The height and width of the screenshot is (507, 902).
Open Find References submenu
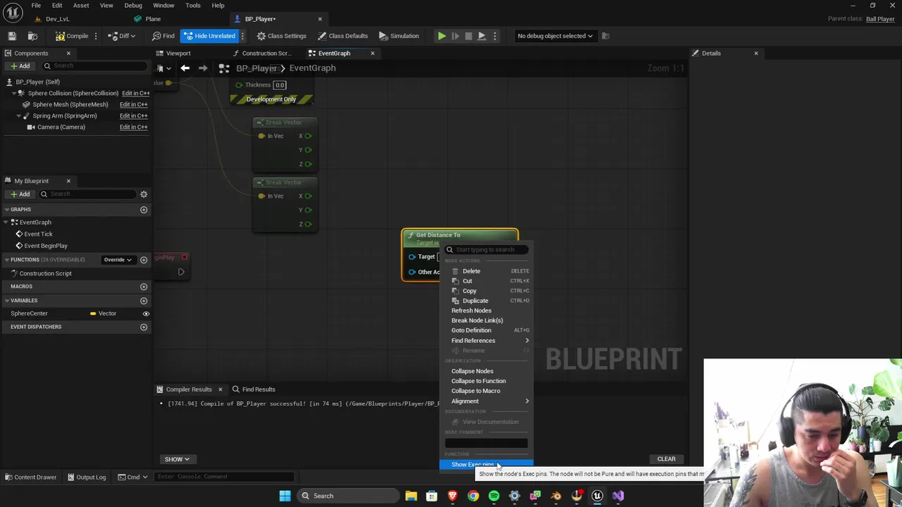pyautogui.click(x=486, y=341)
